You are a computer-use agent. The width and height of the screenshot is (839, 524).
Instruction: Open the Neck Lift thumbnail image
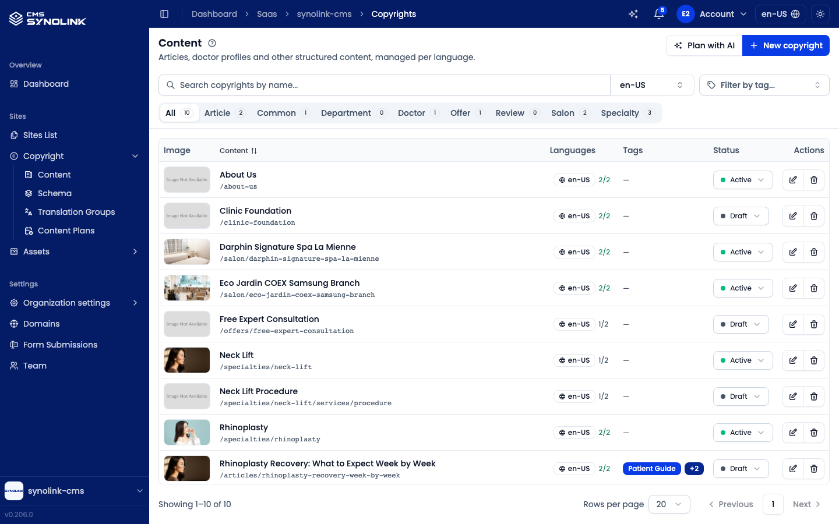point(187,360)
